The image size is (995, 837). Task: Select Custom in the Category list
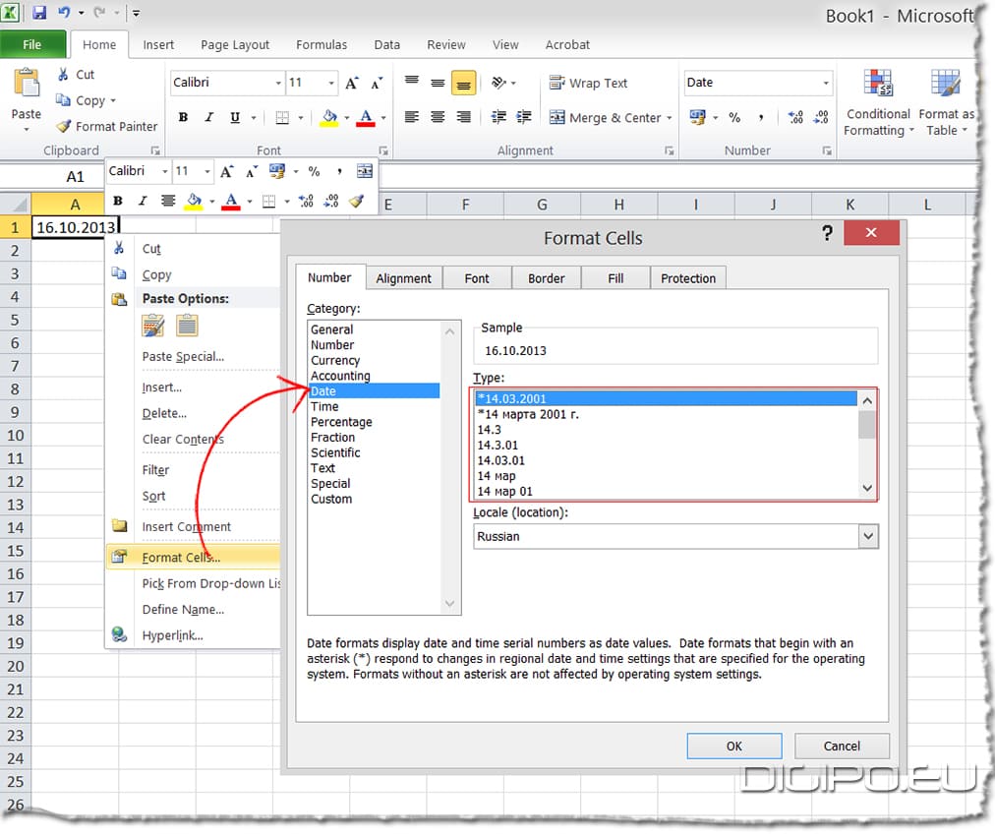point(331,499)
